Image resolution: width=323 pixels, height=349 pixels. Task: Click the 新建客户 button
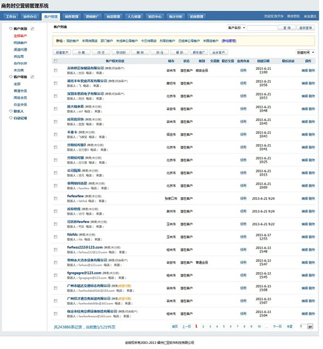point(62,52)
